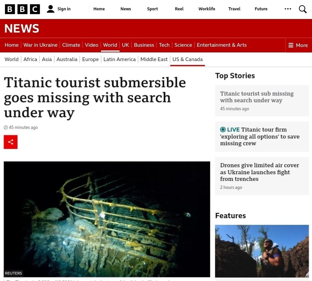Switch to the US & Canada tab
312x281 pixels.
click(x=187, y=59)
